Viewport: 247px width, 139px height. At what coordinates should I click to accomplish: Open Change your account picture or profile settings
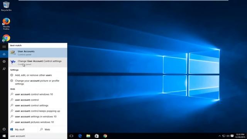coord(38,82)
